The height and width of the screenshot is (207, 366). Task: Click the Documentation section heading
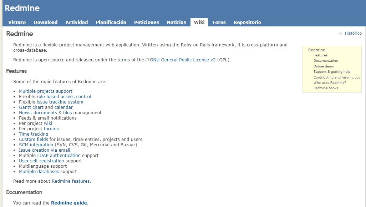24,192
